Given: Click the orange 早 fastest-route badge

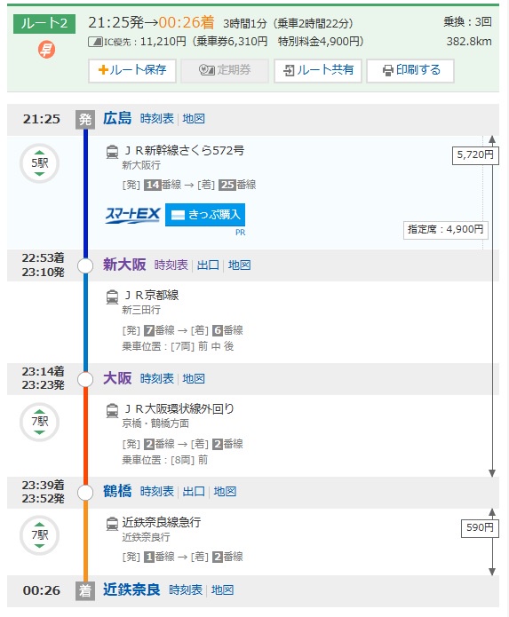Looking at the screenshot, I should click(46, 50).
